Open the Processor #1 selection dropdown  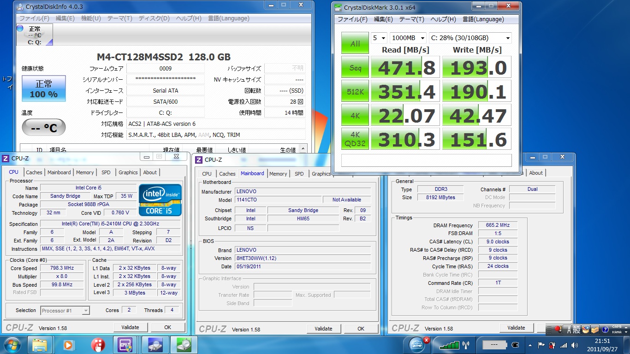pyautogui.click(x=65, y=311)
